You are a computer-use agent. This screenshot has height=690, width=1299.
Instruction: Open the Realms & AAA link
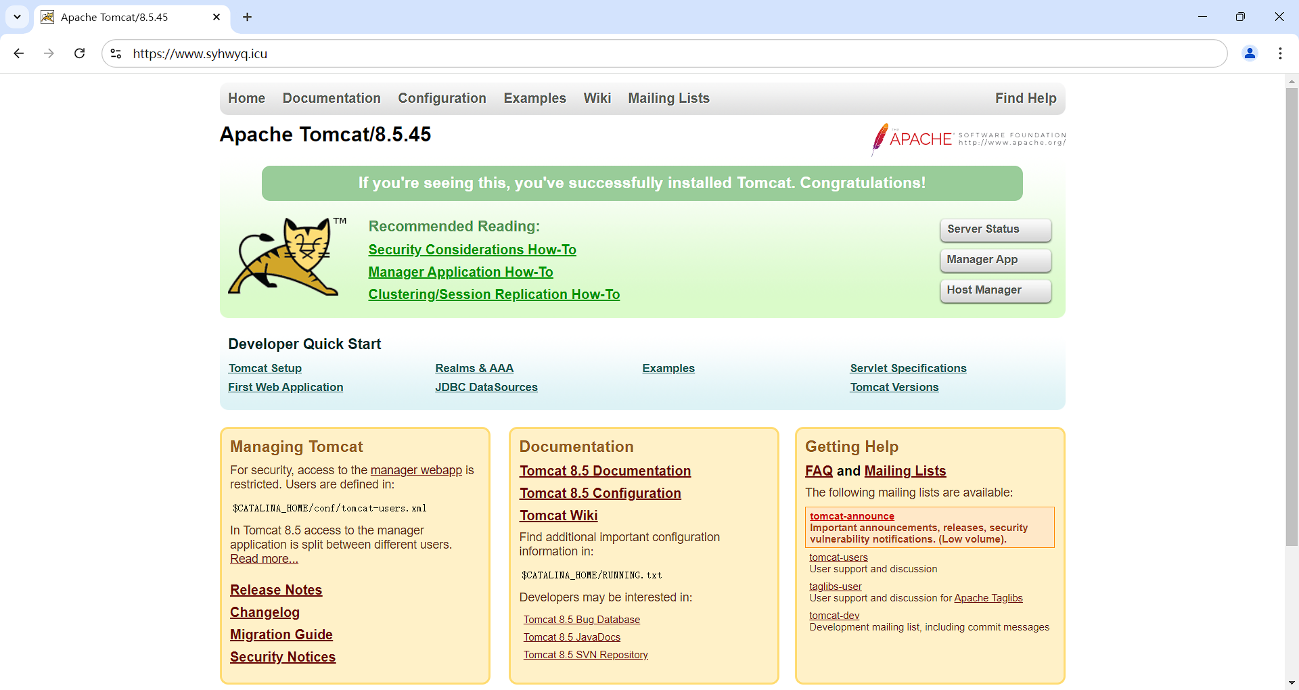tap(474, 368)
